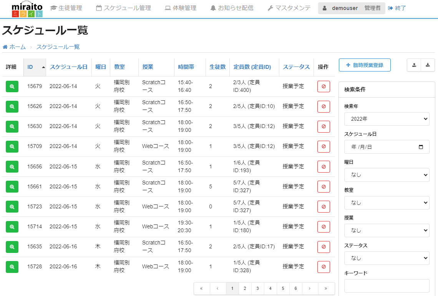Open the 生徒管理 menu
Viewport: 438px width, 296px height.
[66, 8]
